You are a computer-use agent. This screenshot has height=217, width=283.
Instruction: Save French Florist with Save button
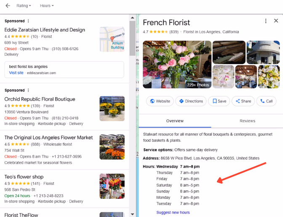(219, 101)
